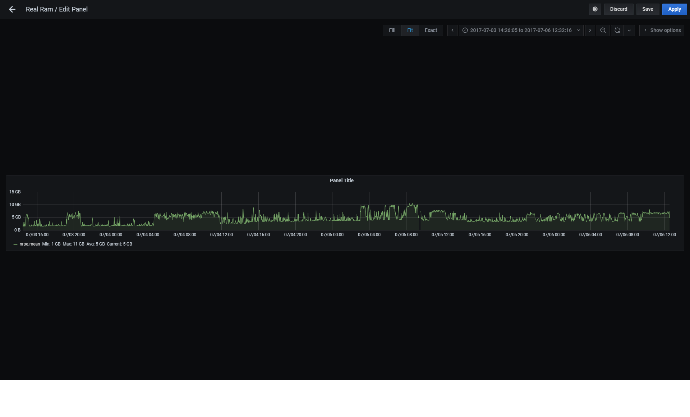
Task: Shift time range back with left arrow
Action: (452, 30)
